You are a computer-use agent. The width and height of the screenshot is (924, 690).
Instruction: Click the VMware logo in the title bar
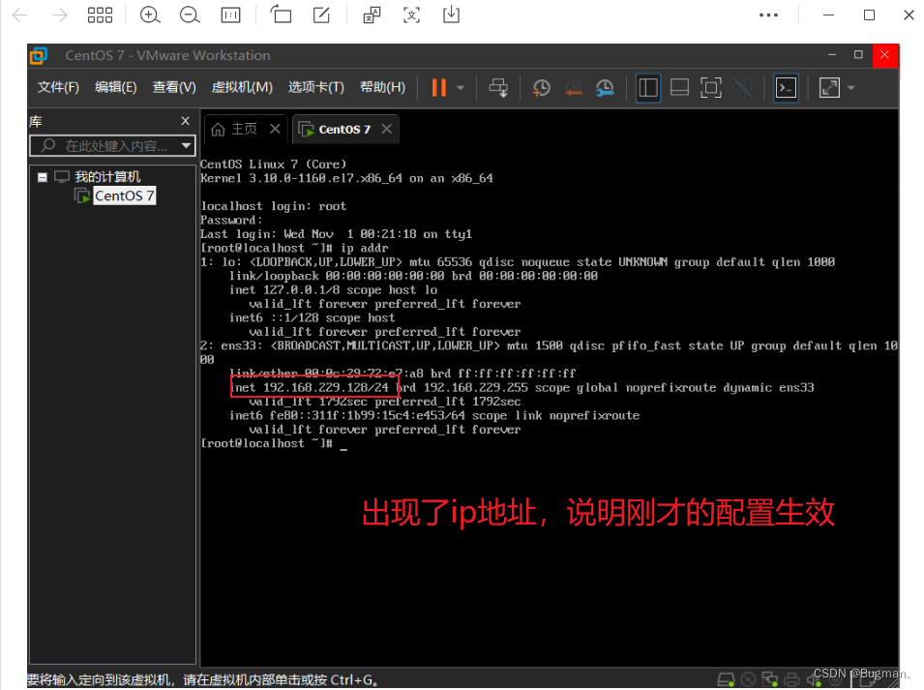point(39,55)
